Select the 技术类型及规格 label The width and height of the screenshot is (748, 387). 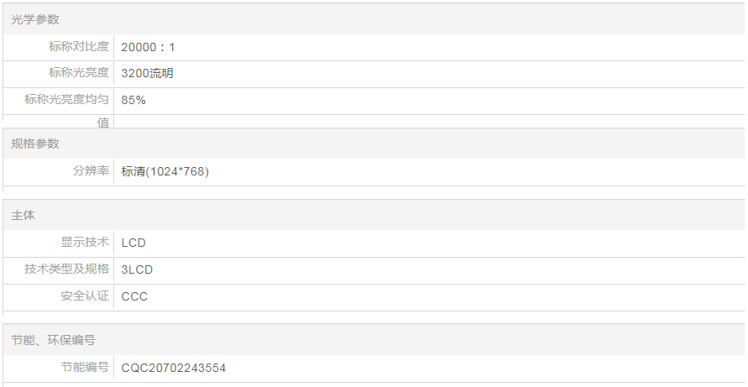tap(67, 269)
